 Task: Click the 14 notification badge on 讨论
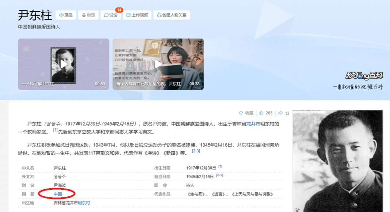(119, 10)
